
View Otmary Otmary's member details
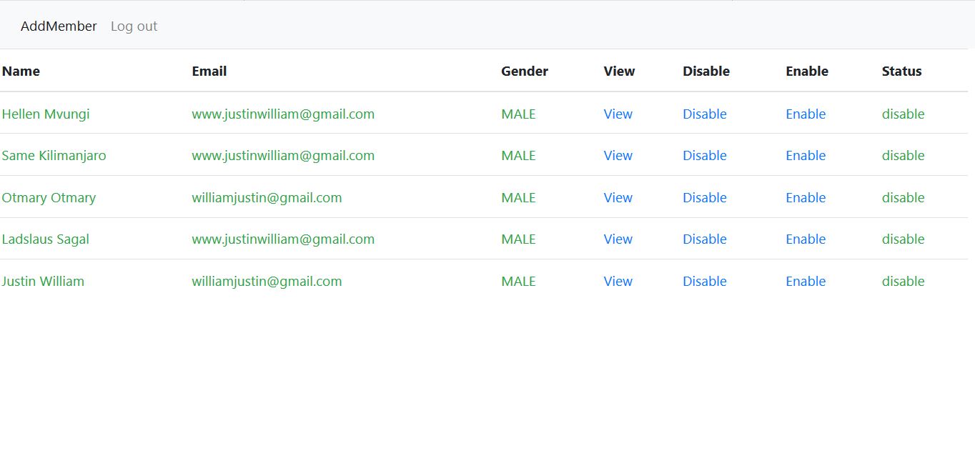(x=618, y=197)
